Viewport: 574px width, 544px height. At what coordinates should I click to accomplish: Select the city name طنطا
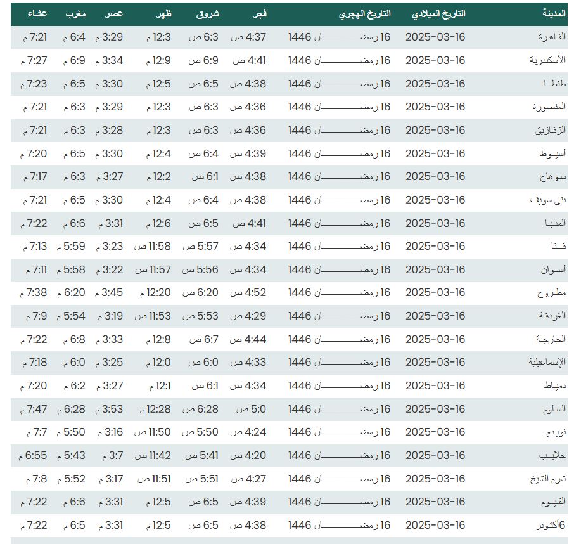(x=555, y=84)
